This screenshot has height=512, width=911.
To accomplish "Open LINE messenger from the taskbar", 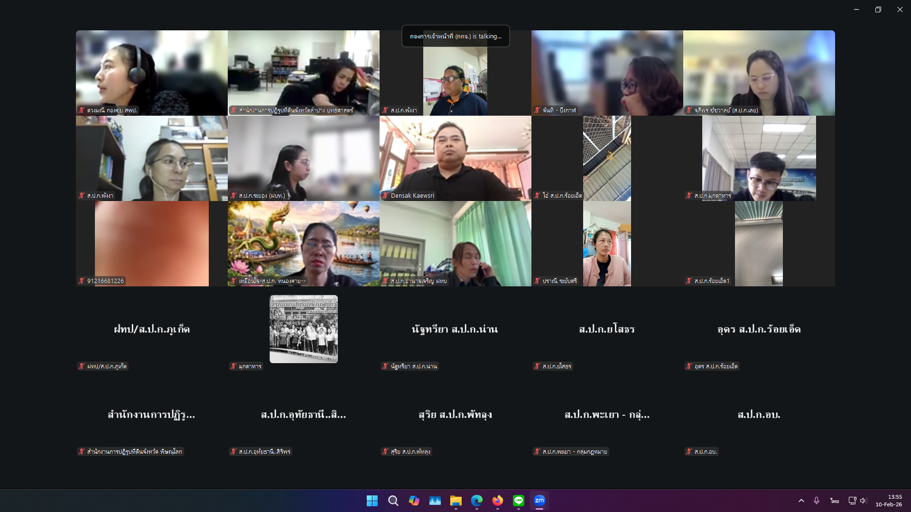I will tap(519, 501).
